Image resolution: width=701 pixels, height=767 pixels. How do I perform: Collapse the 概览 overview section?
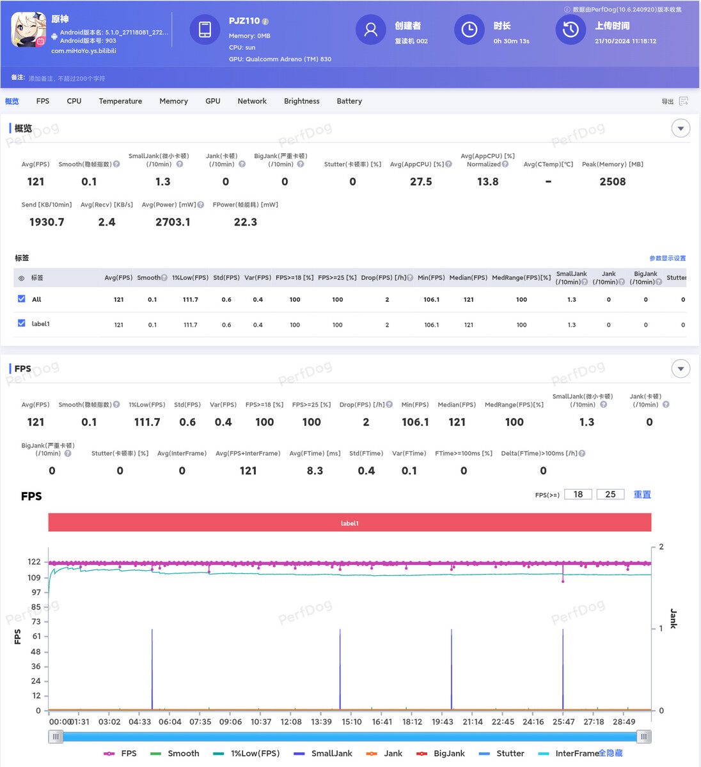point(681,128)
